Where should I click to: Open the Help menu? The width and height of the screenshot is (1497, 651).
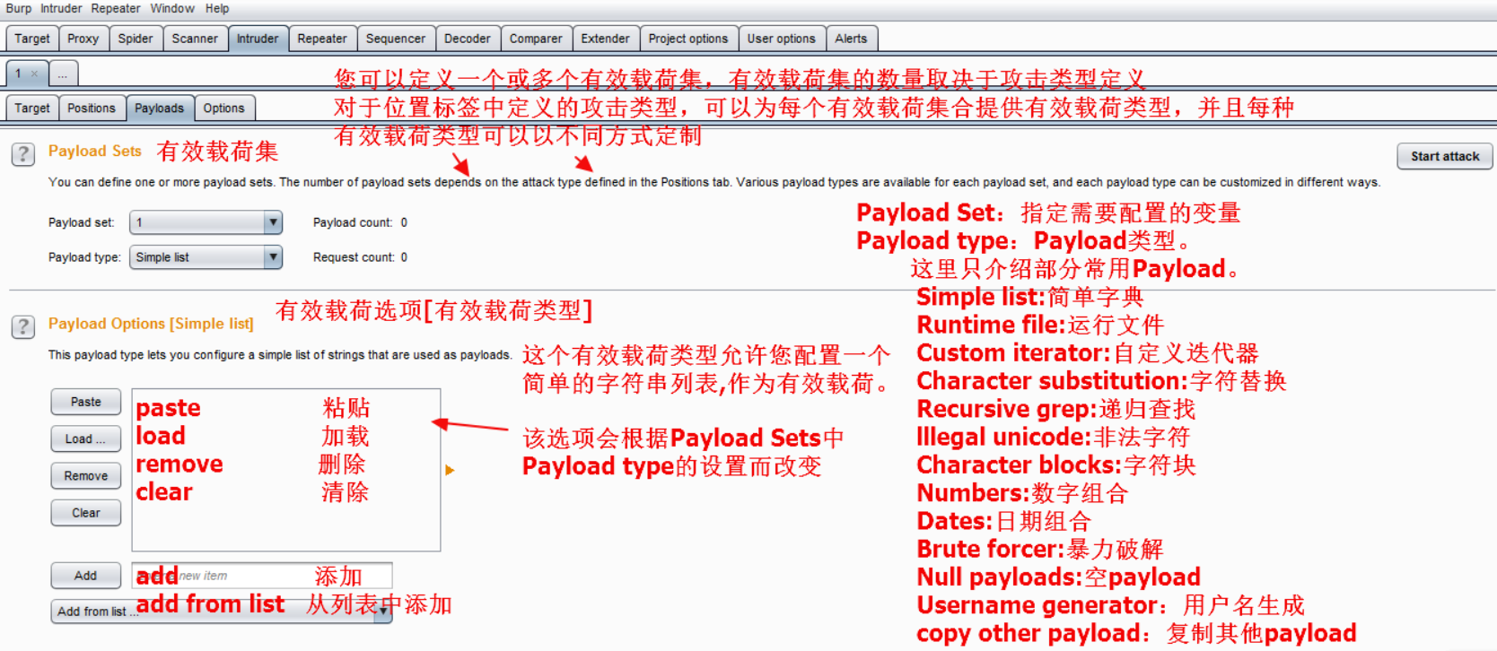(217, 8)
